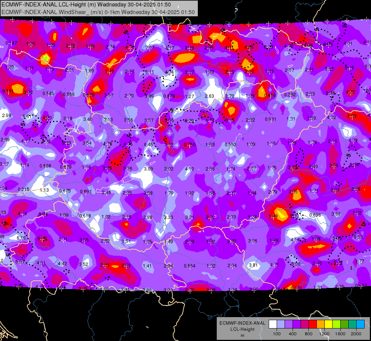Click the magenta legend swatch
Screen dimensions: 371x341
305,324
